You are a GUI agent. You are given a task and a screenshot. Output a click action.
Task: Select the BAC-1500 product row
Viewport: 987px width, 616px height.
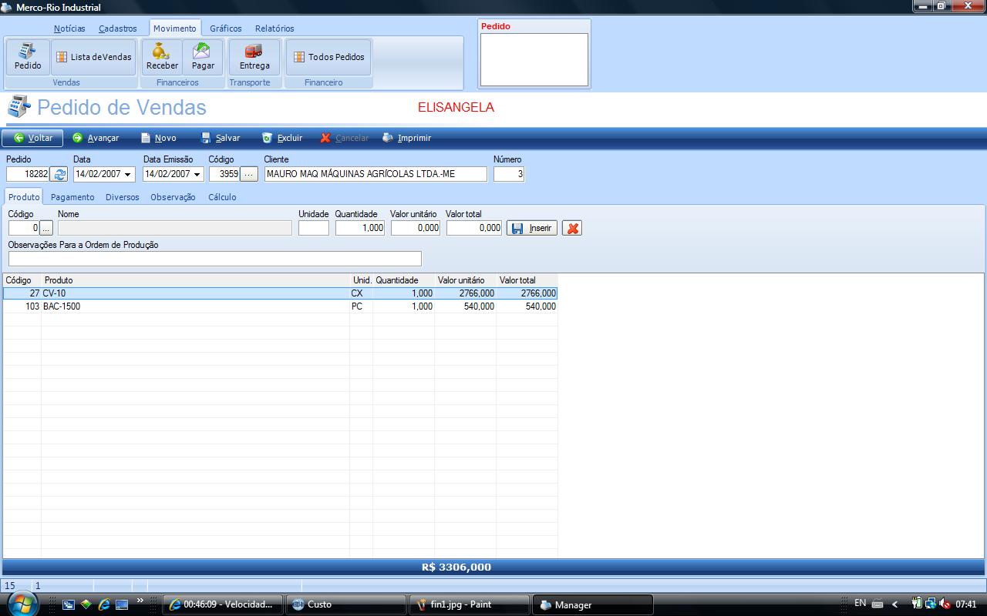pyautogui.click(x=193, y=306)
